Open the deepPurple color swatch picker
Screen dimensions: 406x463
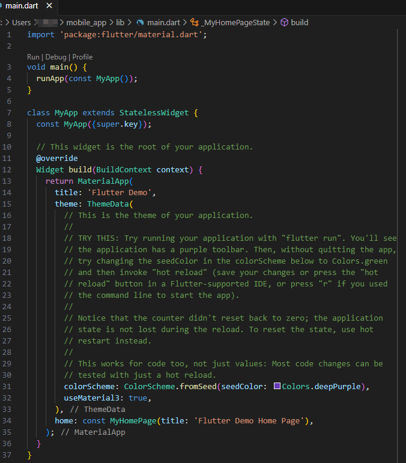277,386
